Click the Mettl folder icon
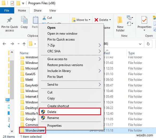Image resolution: width=156 pixels, height=138 pixels. click(x=22, y=79)
